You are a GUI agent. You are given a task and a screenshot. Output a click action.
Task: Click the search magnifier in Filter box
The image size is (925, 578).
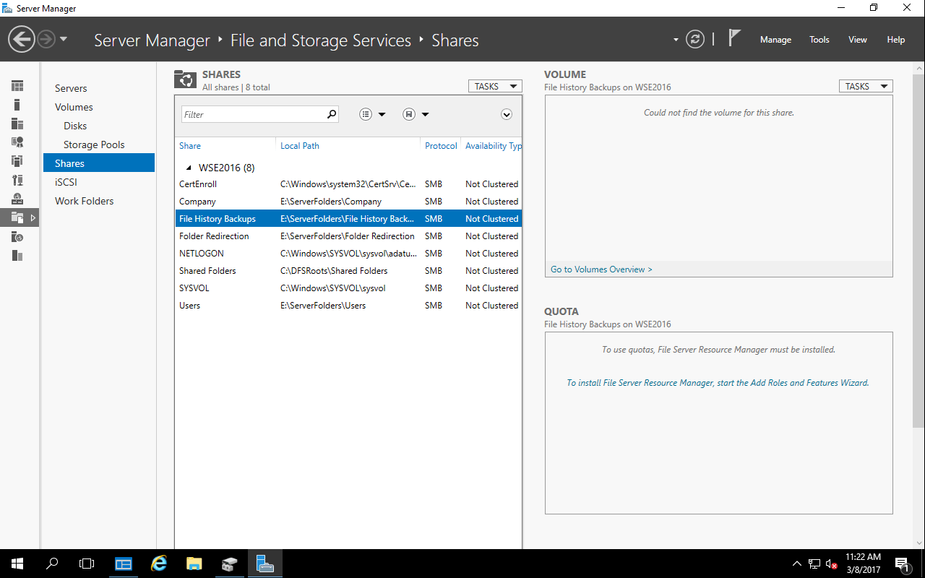tap(332, 114)
